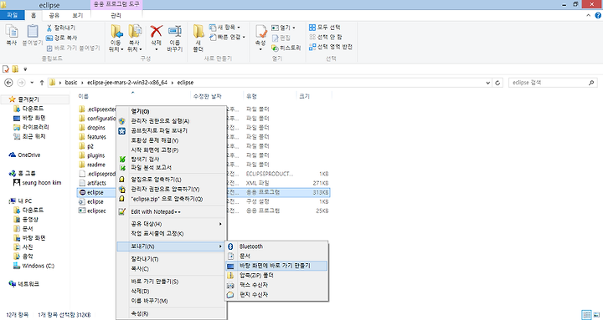Choose 알집으로 압축하기(L) in context menu
The height and width of the screenshot is (320, 603).
[x=172, y=179]
